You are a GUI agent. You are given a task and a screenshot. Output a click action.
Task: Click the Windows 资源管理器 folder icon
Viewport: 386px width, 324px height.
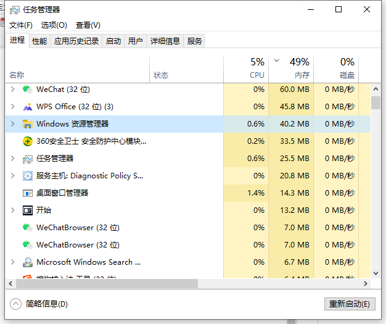click(x=28, y=124)
